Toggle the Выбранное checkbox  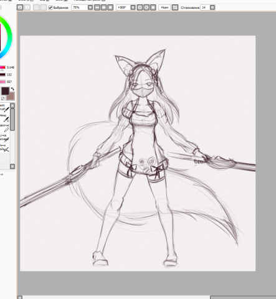(x=50, y=7)
